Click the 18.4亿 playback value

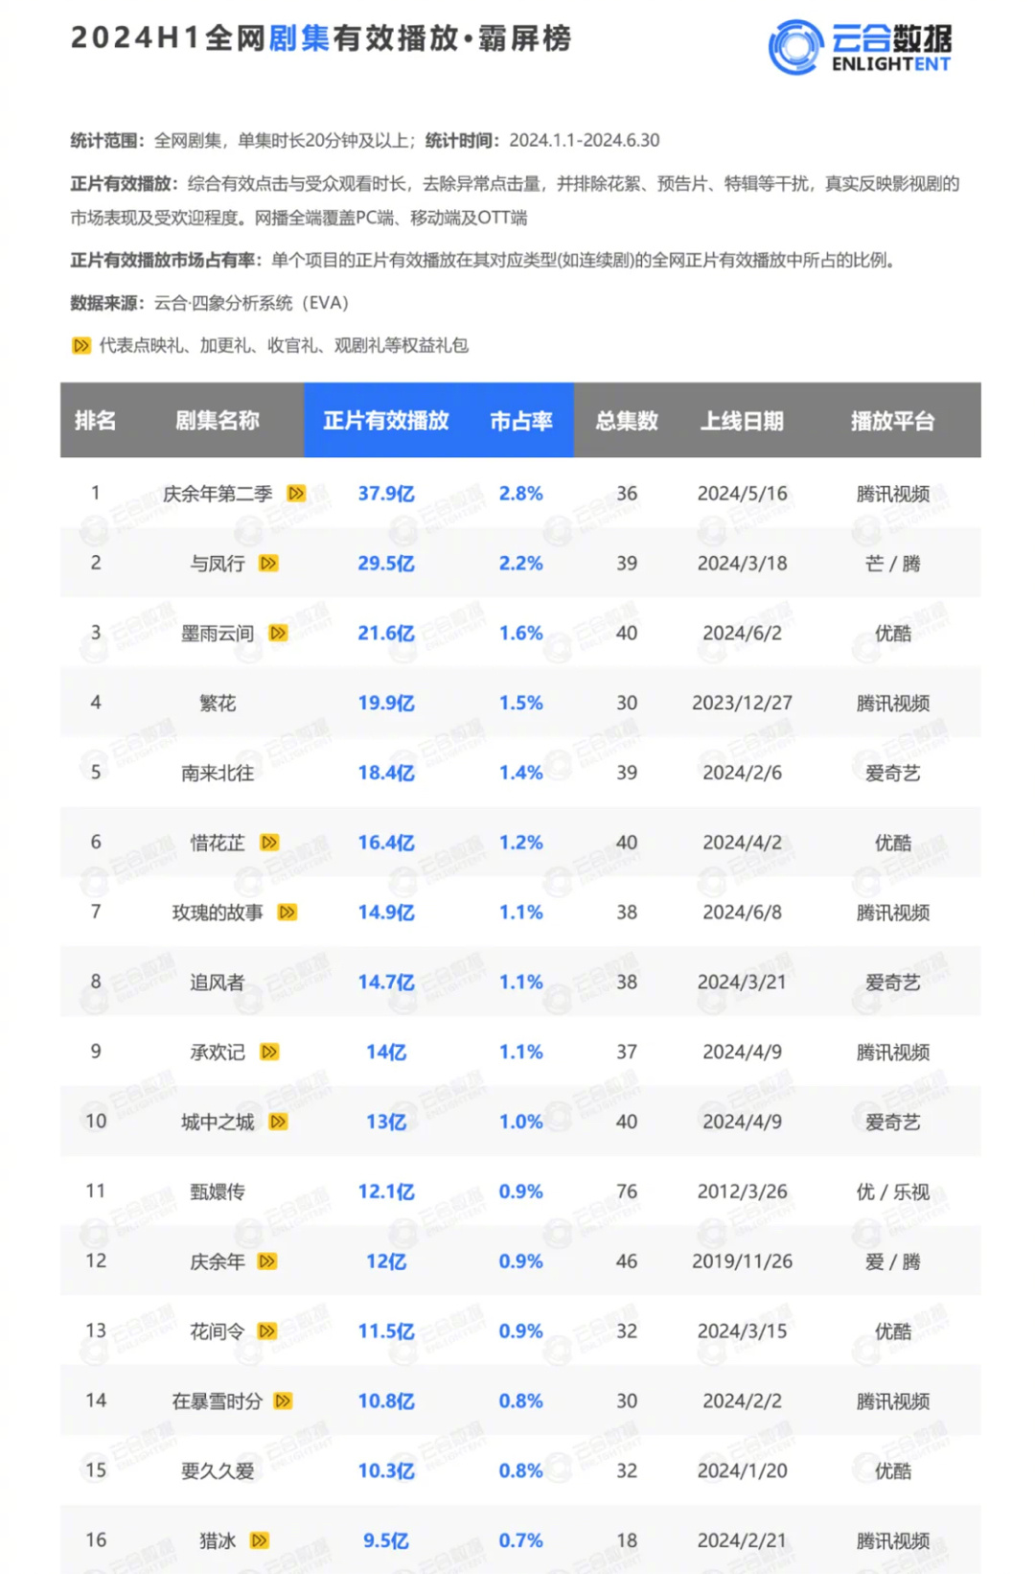tap(386, 773)
